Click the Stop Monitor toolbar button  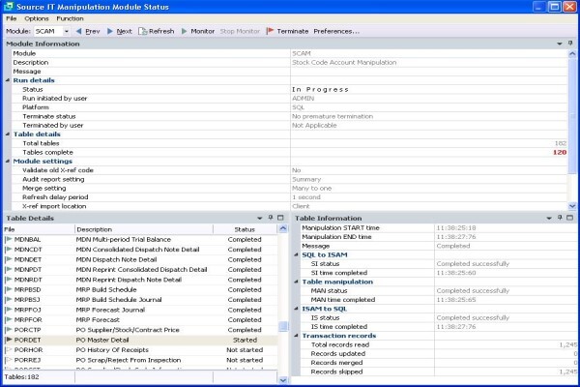pos(240,32)
